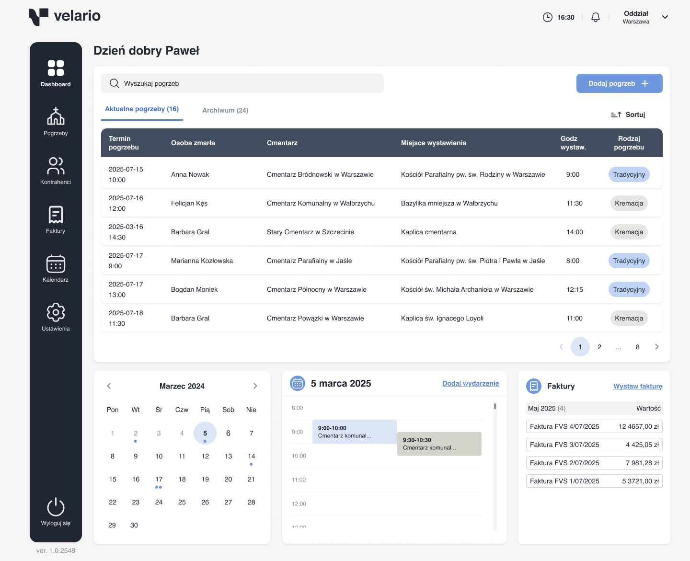Click Cmentarz Powązki w Warszawie cell

[315, 318]
